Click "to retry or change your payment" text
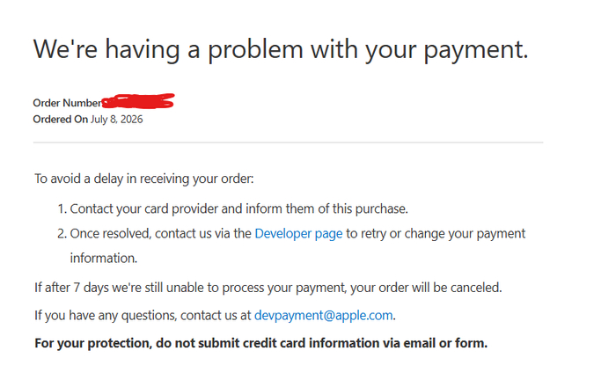Screen dimensions: 616x380 tap(436, 234)
